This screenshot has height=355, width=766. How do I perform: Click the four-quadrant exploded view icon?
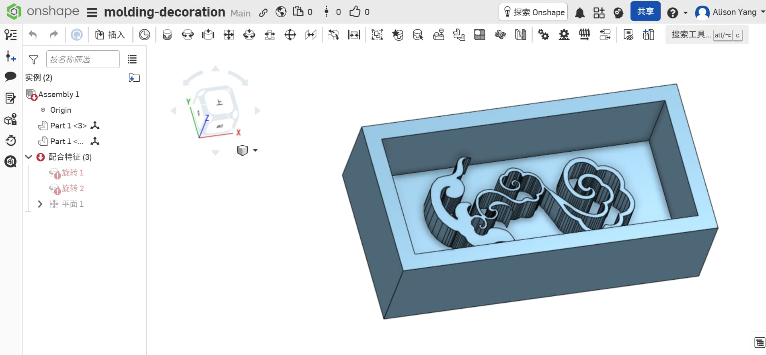point(480,35)
